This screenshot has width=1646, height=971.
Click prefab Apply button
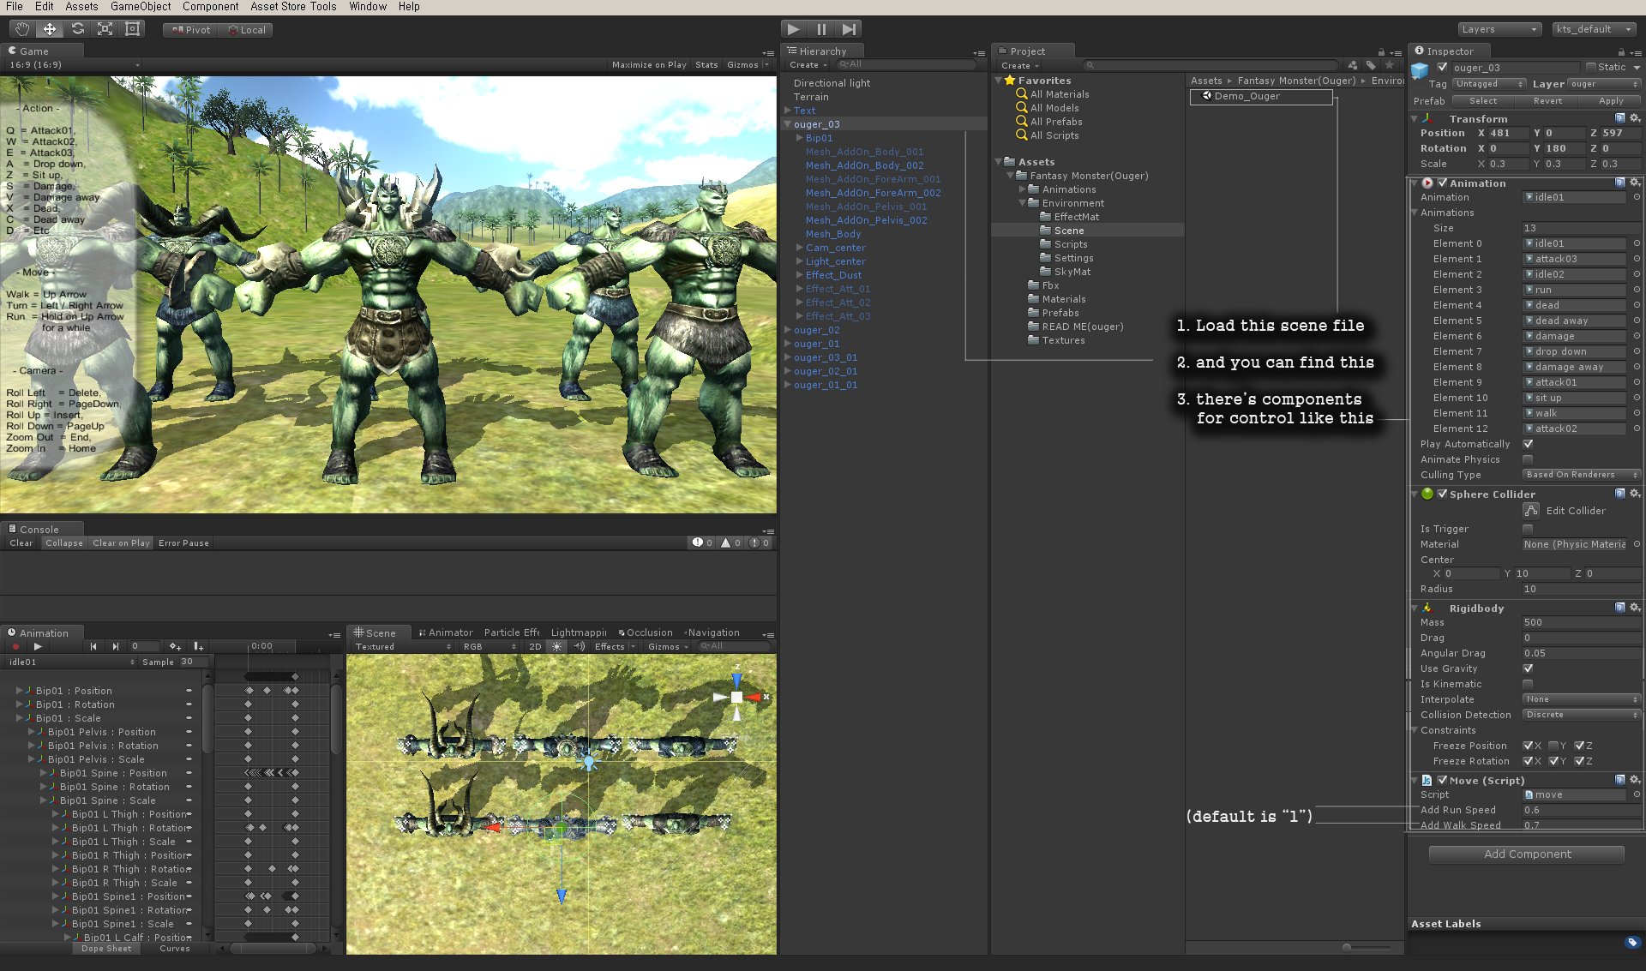[1610, 101]
